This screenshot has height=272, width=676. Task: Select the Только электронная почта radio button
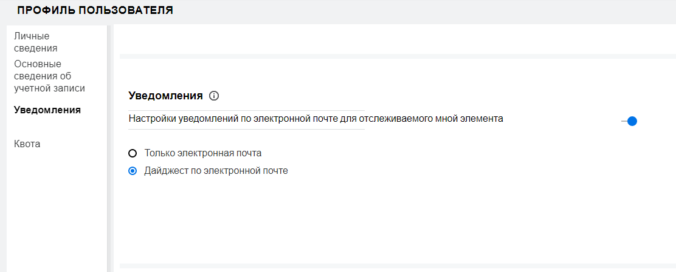coord(133,153)
